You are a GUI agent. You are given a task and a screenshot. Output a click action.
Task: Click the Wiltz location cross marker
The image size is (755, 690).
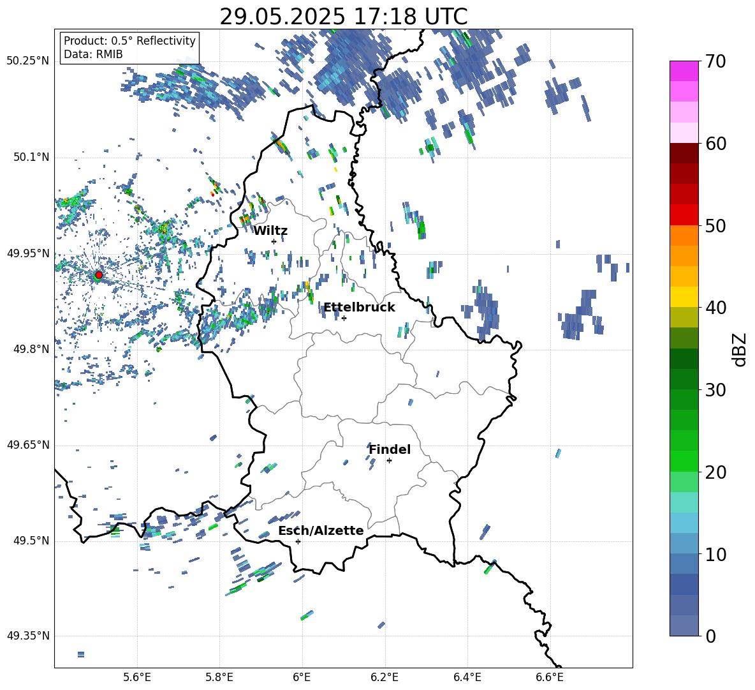274,241
